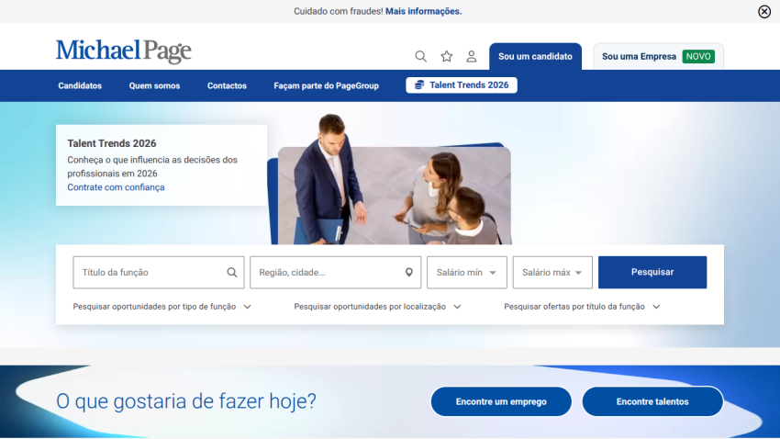Click the Talent Trends 2026 card heading

pos(112,143)
